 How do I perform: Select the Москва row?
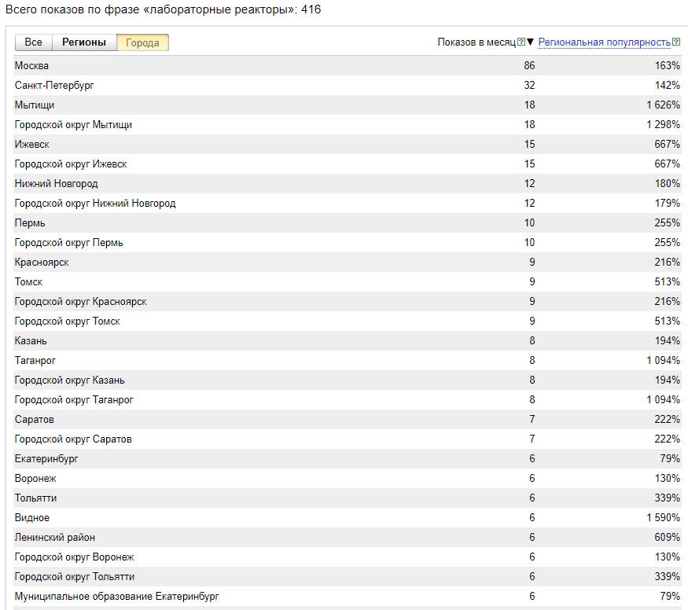pos(31,66)
